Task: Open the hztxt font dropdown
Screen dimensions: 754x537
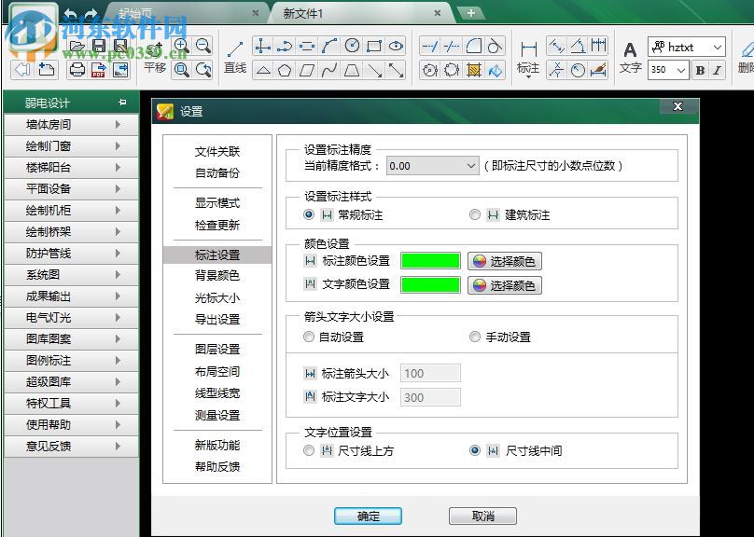Action: 687,47
